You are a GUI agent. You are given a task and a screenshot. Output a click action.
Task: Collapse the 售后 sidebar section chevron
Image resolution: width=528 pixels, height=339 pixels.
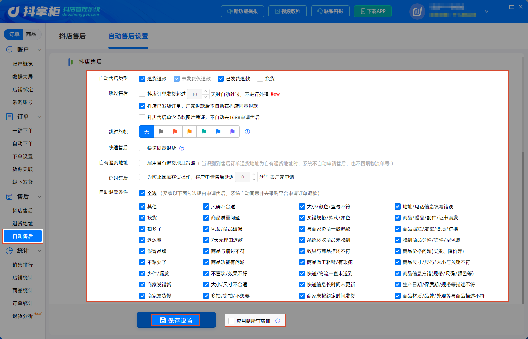40,197
